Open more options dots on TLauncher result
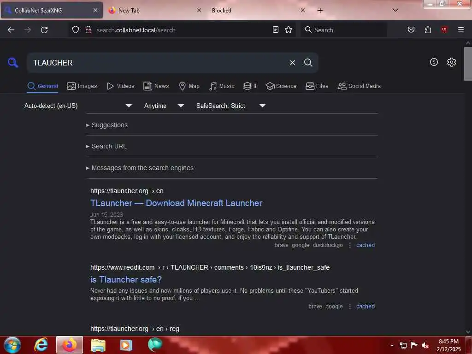 (x=349, y=245)
